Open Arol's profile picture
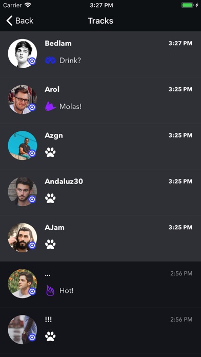 [x=23, y=100]
